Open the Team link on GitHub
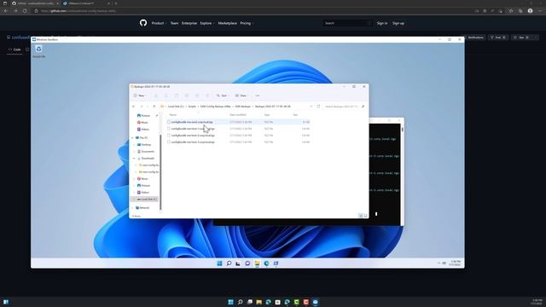546x307 pixels. click(174, 23)
